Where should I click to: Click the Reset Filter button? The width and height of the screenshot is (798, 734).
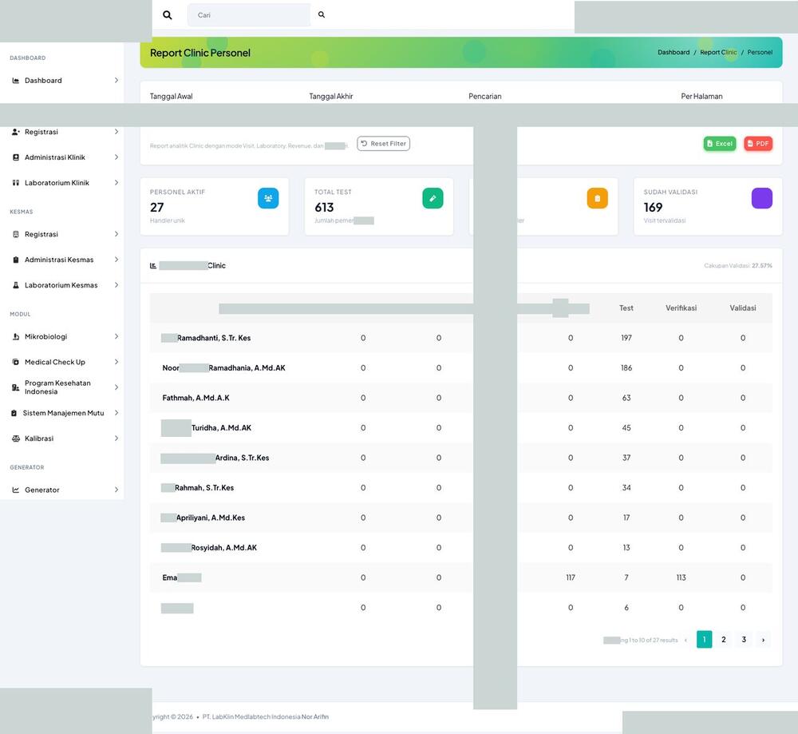click(x=383, y=144)
